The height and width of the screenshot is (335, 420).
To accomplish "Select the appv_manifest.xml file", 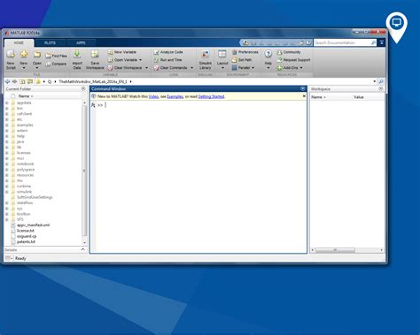I will point(33,225).
